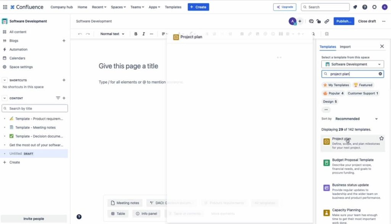
Task: Toggle italic formatting
Action: (144, 34)
